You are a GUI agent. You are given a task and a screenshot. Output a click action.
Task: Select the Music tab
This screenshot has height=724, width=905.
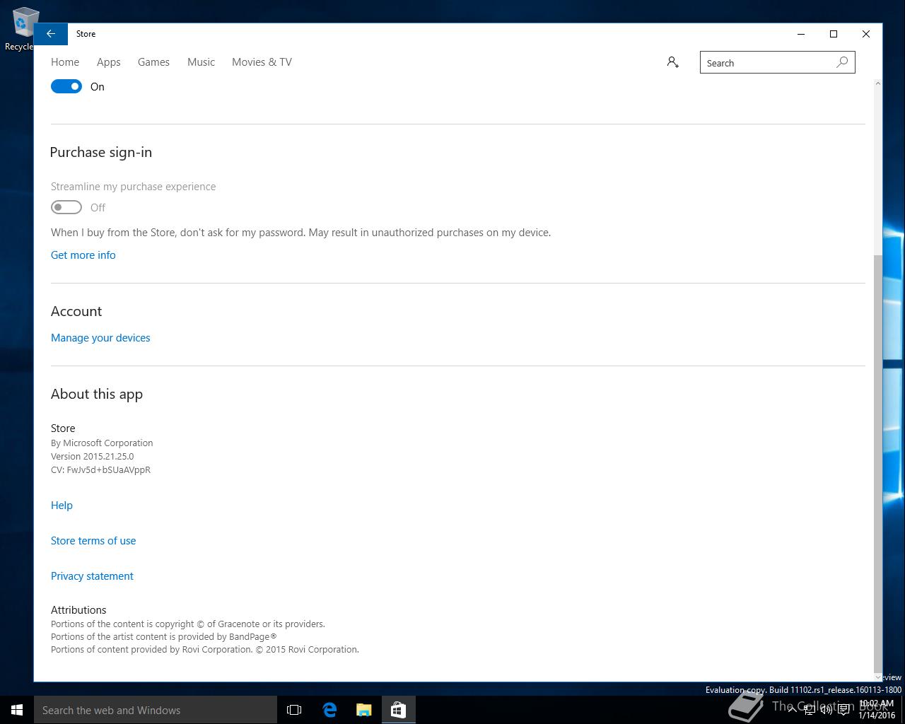tap(201, 62)
